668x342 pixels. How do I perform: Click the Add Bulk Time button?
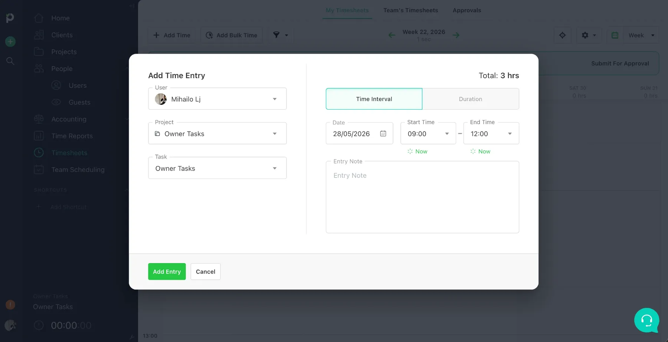(232, 35)
